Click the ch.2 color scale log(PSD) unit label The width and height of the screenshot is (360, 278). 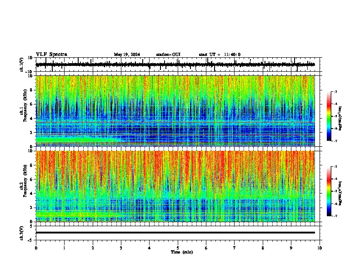pos(340,193)
